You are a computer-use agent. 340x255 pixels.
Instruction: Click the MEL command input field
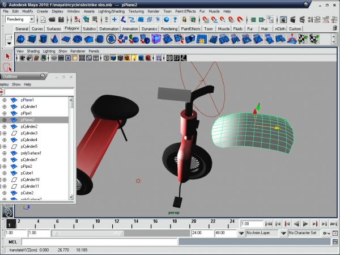coord(100,242)
